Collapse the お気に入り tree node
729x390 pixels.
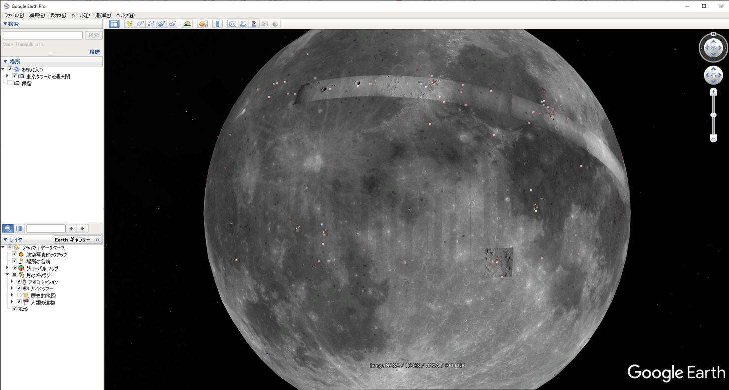point(3,69)
